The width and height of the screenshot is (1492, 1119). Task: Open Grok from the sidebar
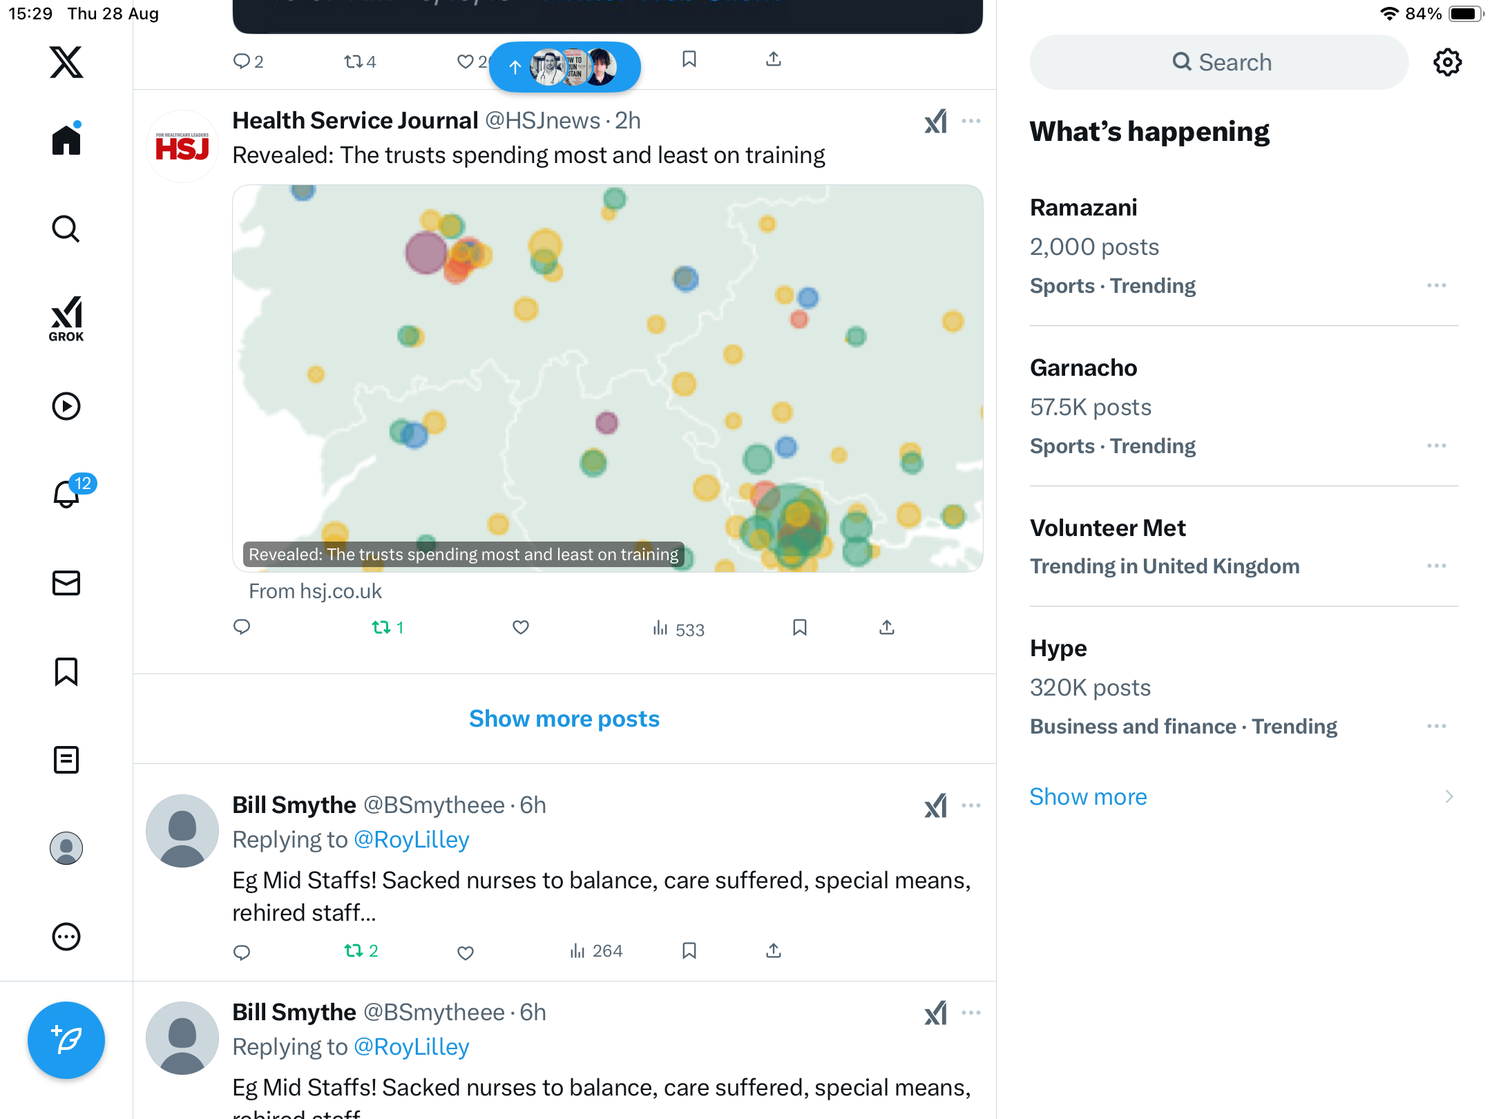click(66, 318)
